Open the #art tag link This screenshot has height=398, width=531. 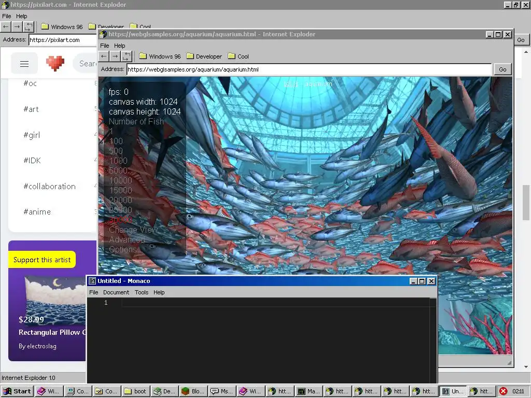[31, 109]
